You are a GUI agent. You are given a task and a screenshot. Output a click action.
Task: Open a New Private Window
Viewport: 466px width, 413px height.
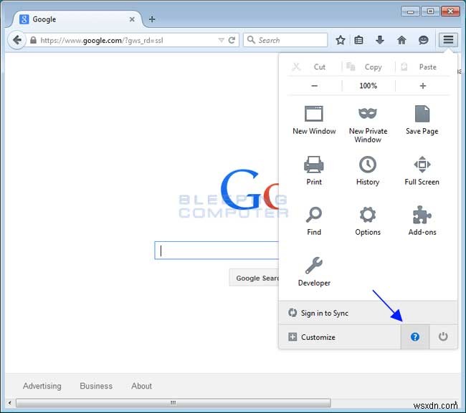pos(368,125)
